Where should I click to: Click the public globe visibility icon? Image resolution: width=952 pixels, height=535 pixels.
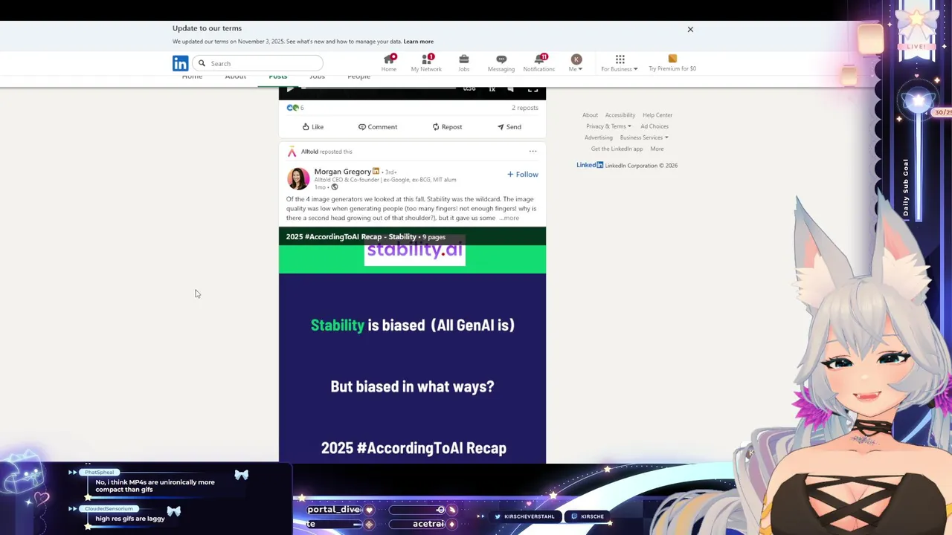coord(334,187)
